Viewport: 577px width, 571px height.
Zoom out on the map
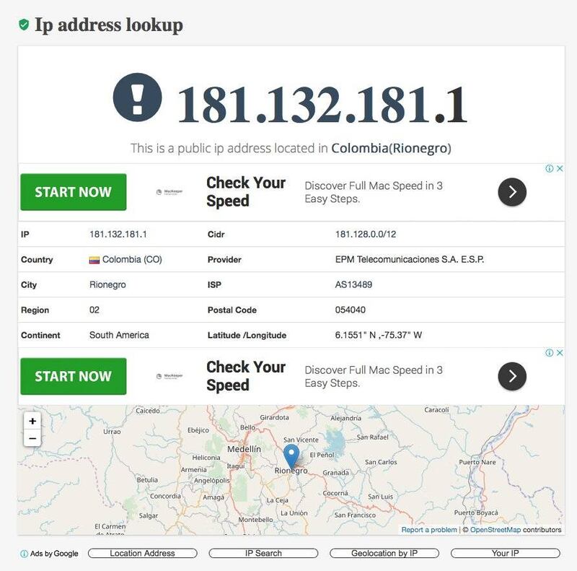click(x=32, y=437)
